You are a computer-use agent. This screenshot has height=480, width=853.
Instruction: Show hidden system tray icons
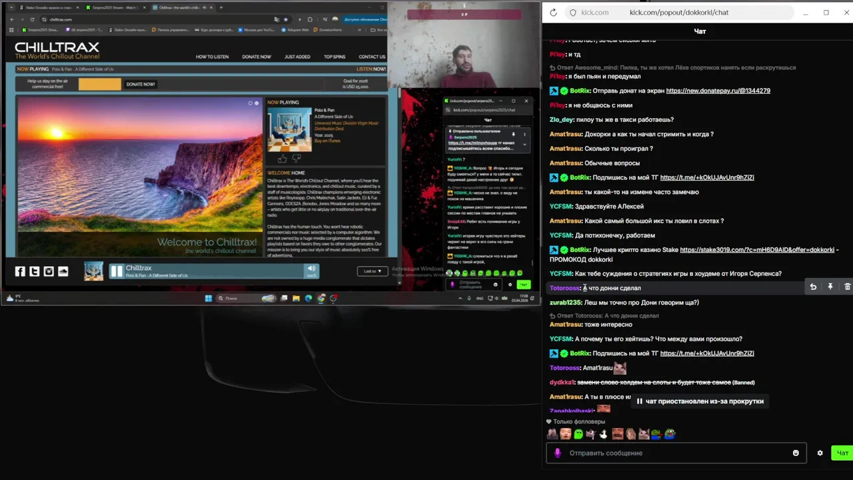pyautogui.click(x=460, y=298)
